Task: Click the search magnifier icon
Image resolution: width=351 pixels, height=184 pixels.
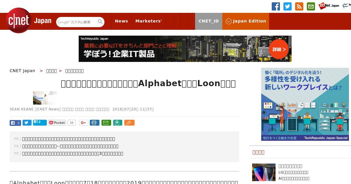Action: pyautogui.click(x=100, y=22)
